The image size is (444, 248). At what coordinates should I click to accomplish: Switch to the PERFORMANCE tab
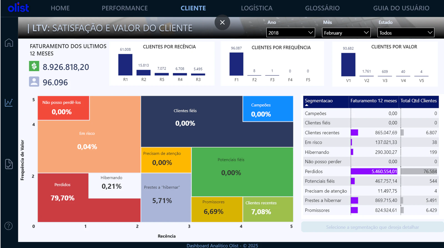click(x=125, y=8)
